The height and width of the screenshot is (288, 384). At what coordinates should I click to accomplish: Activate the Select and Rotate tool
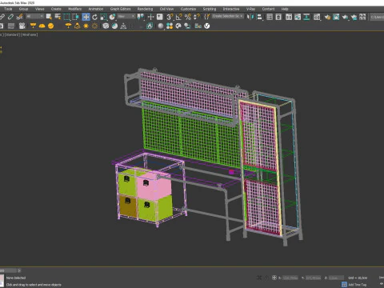94,17
